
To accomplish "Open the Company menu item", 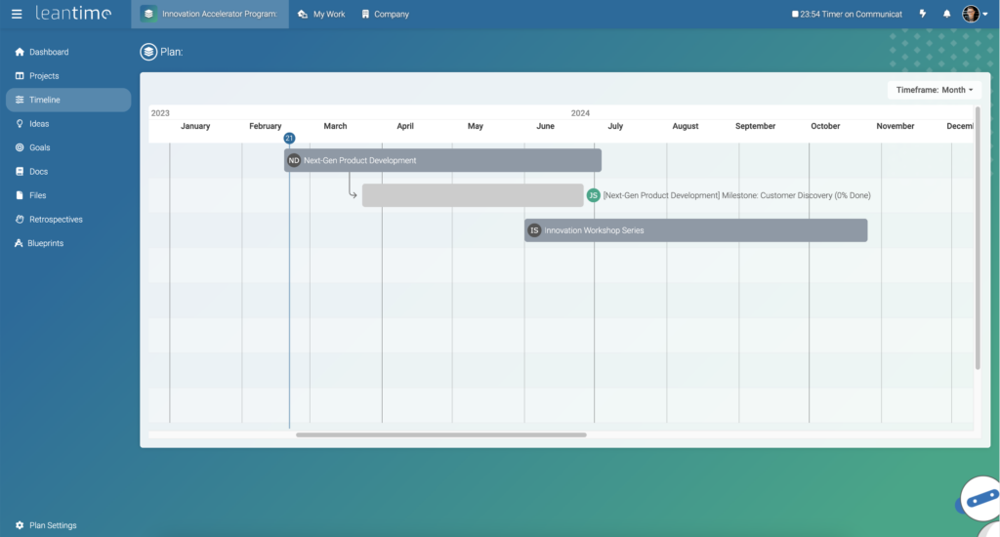I will click(x=385, y=14).
